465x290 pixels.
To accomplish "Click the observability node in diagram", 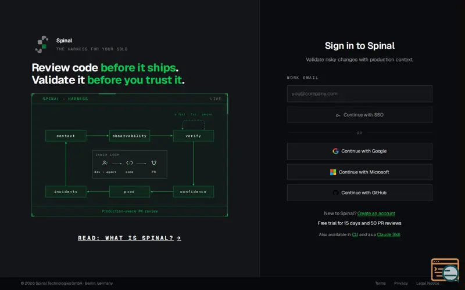I will (x=130, y=136).
